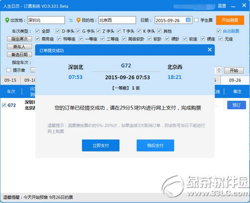Click the 出发地 input field
Screen dimensions: 250x203
click(x=46, y=20)
